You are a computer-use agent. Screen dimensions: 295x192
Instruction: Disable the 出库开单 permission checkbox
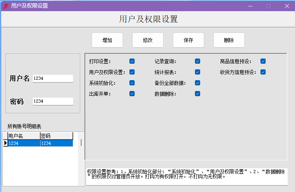point(132,94)
